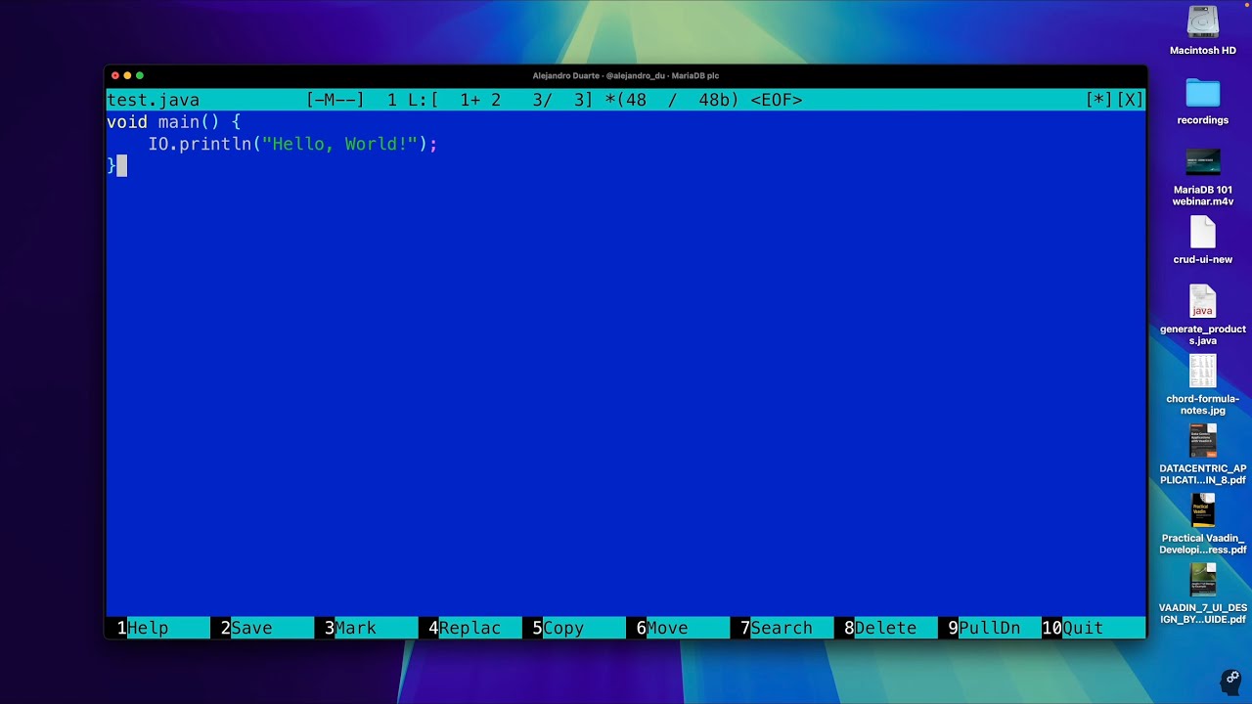Image resolution: width=1252 pixels, height=704 pixels.
Task: Click the test.java filename in status line
Action: 153,100
